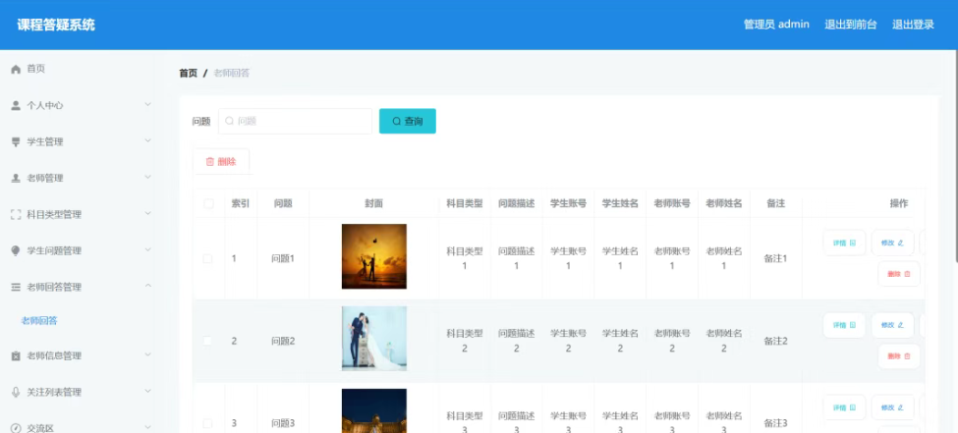
Task: Click the 操作 column header
Action: pos(899,203)
